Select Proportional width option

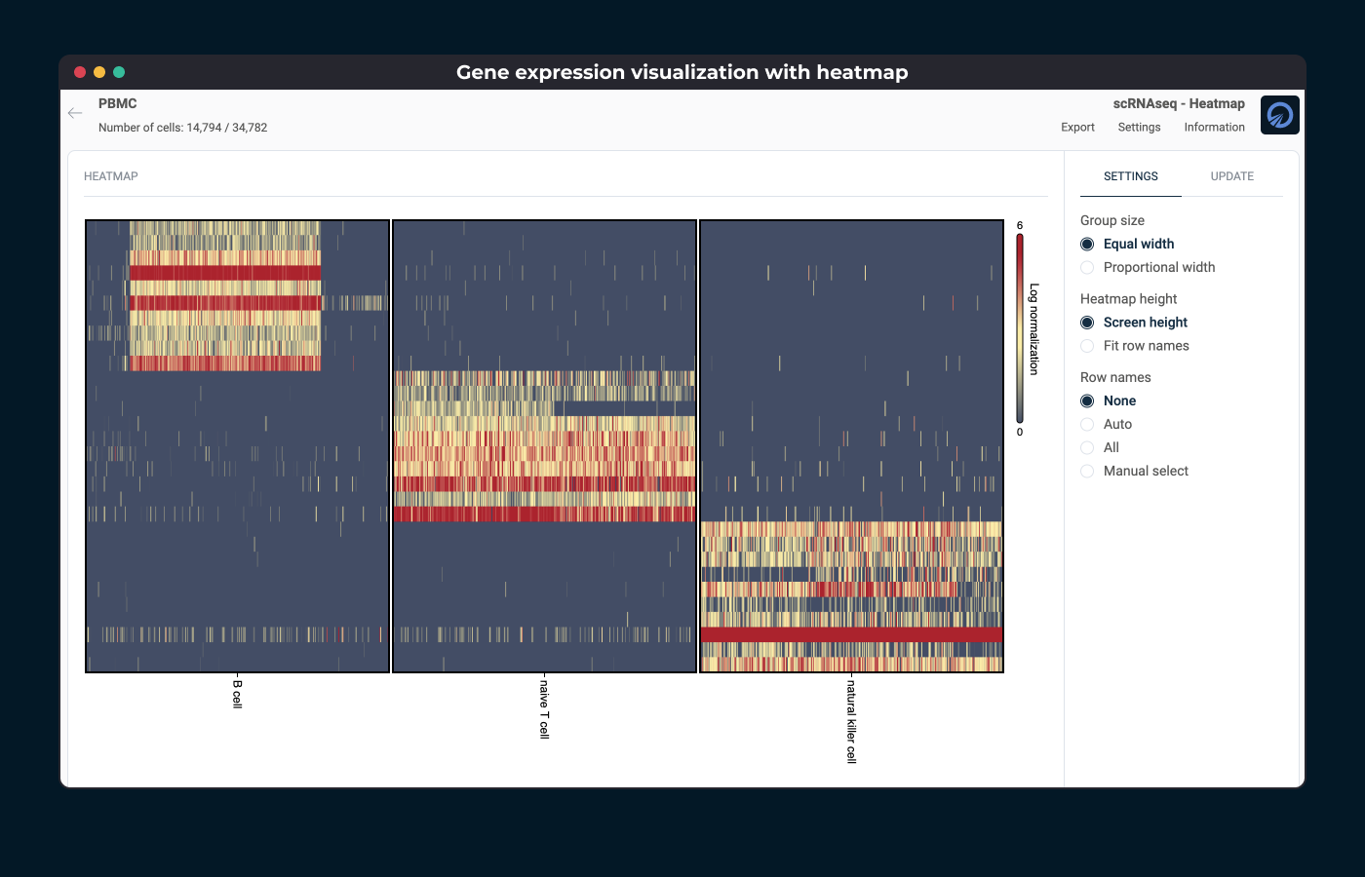[x=1087, y=268]
